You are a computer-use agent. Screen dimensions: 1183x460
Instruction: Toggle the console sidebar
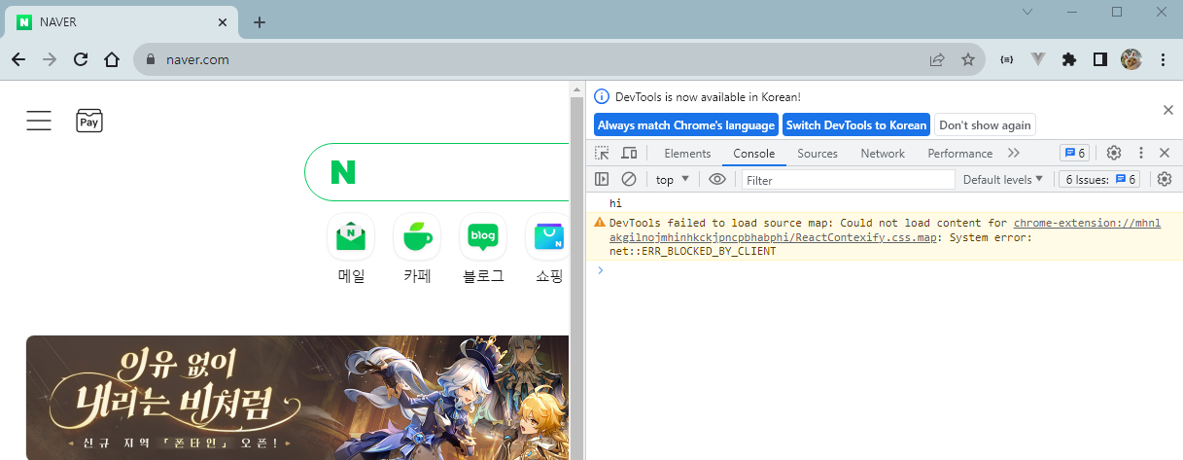tap(602, 179)
